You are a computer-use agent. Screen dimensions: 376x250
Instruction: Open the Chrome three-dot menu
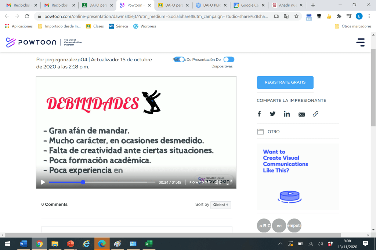click(x=369, y=16)
